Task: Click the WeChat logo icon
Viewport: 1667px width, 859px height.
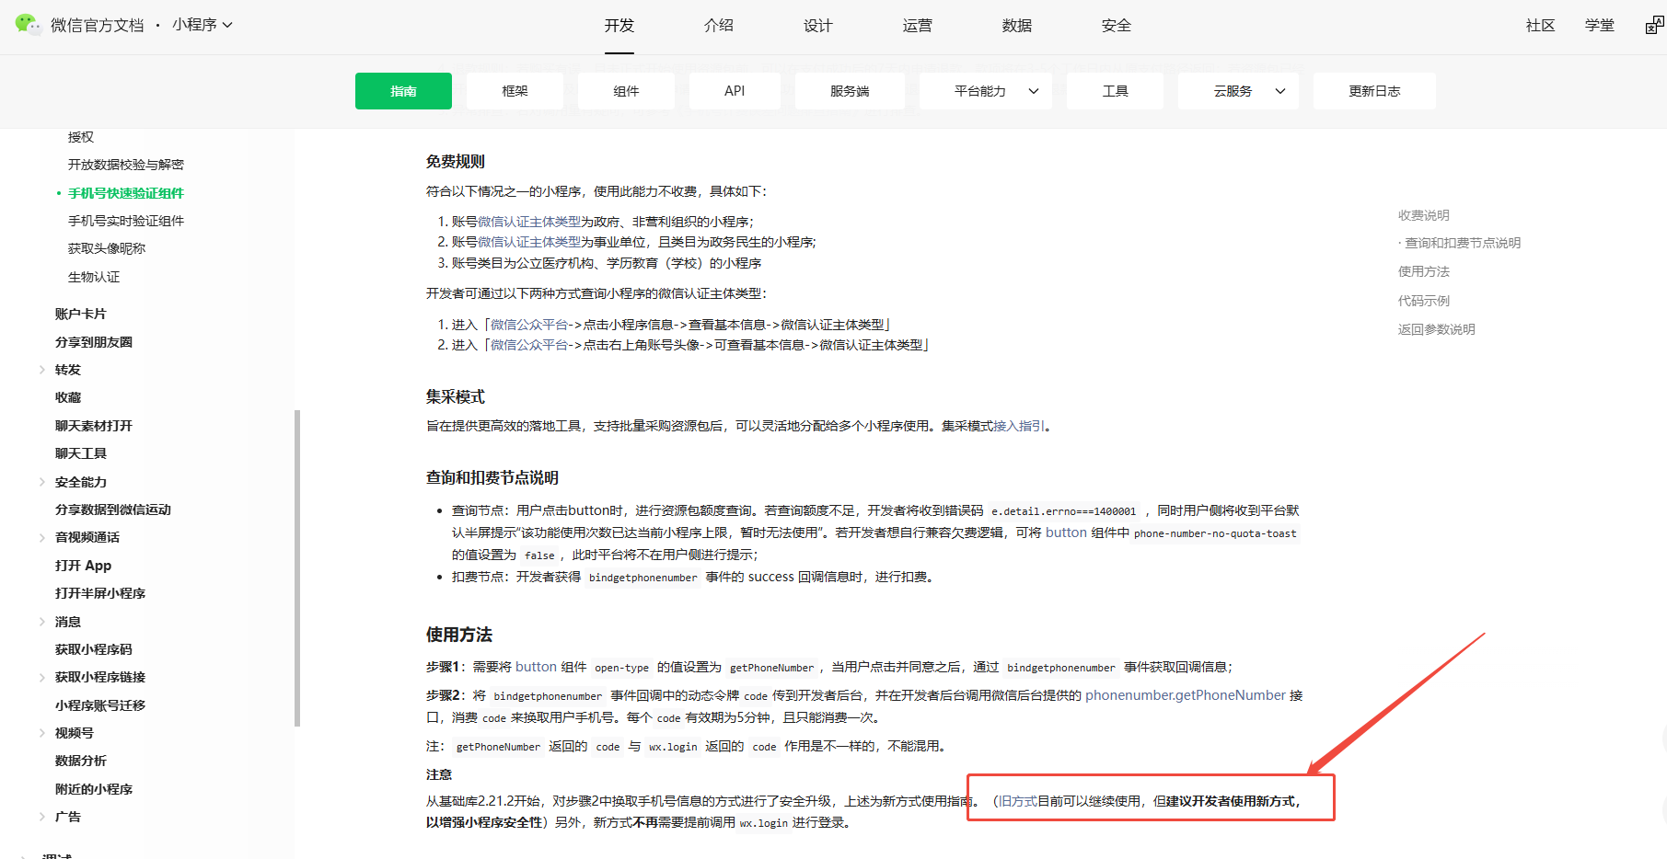Action: coord(28,25)
